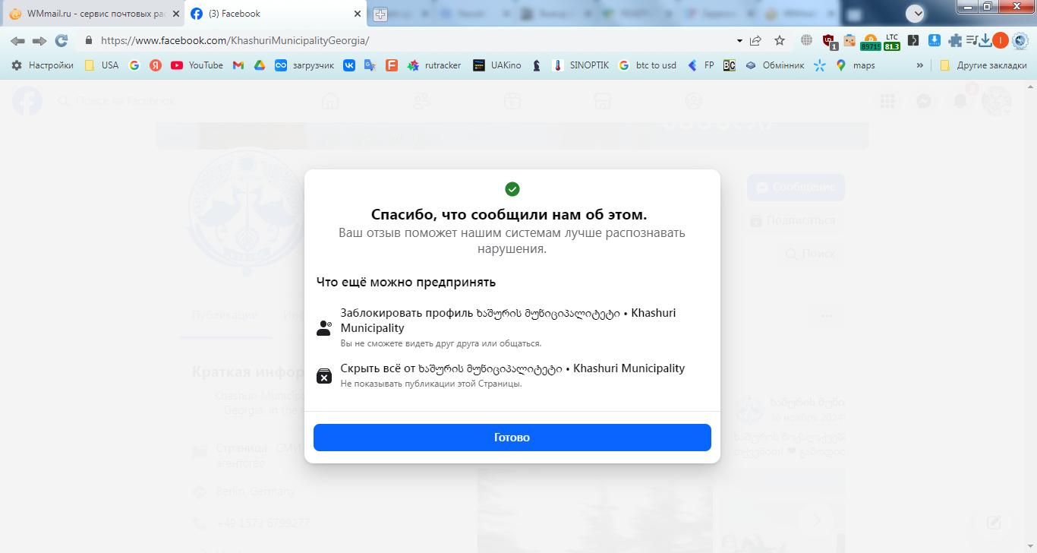
Task: Reload the page
Action: (x=61, y=40)
